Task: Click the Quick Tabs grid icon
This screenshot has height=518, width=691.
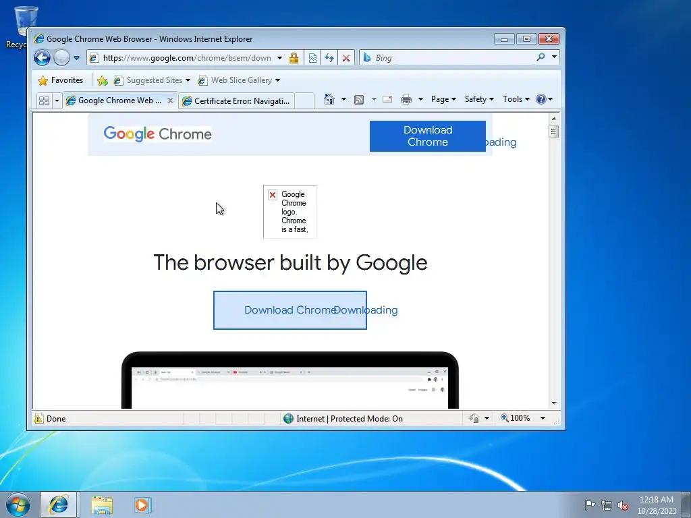Action: pos(44,101)
